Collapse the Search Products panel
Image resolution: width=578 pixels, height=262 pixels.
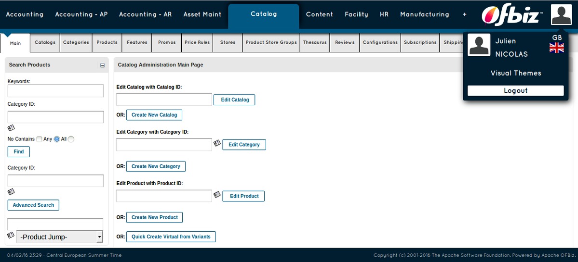point(102,65)
